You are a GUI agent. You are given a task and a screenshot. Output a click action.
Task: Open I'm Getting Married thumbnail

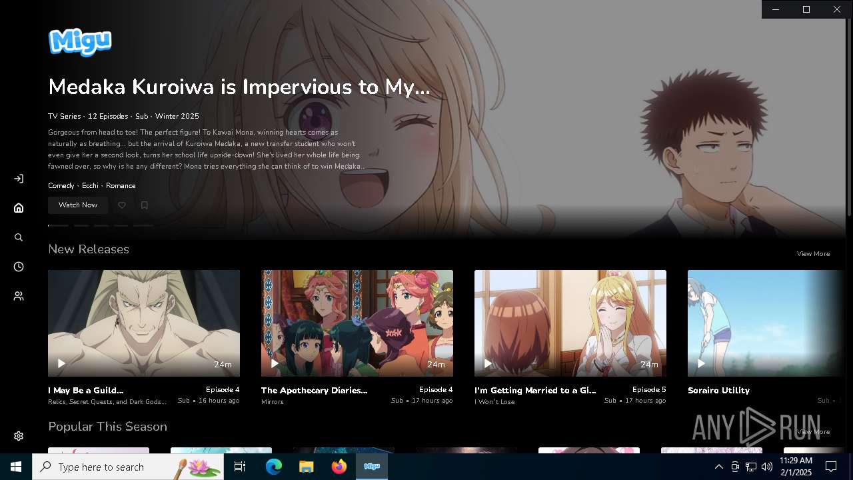pyautogui.click(x=570, y=323)
